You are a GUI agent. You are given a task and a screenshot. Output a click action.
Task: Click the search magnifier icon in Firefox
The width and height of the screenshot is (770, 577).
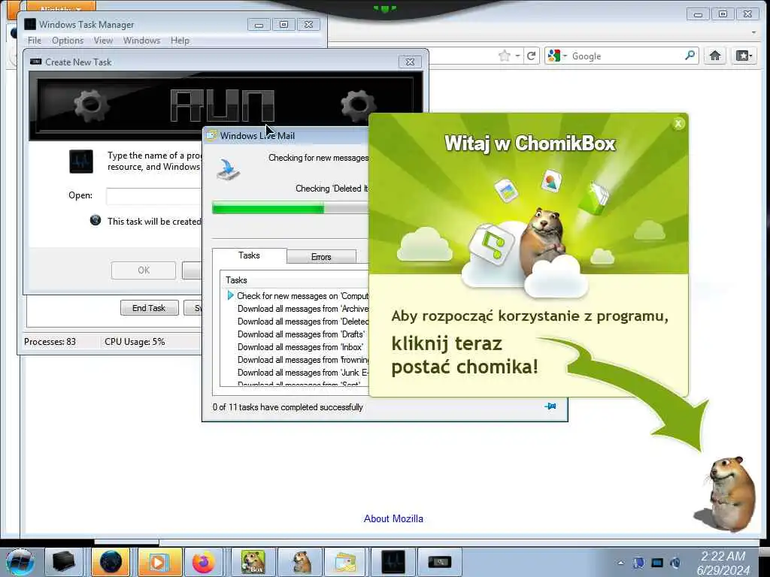(x=690, y=56)
